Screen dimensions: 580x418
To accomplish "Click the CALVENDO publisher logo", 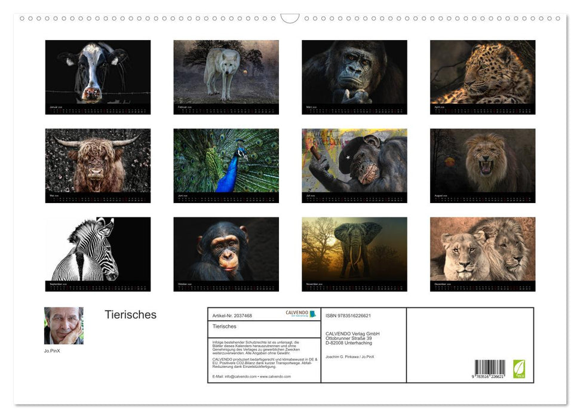I will pyautogui.click(x=296, y=313).
